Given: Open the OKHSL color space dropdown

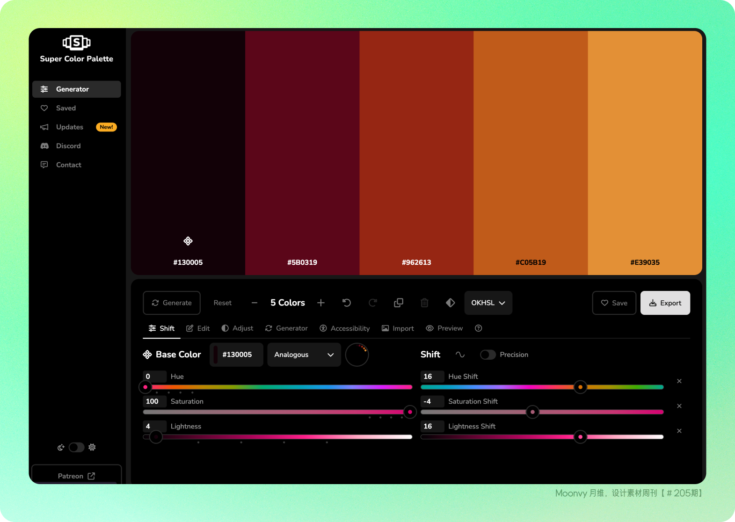Looking at the screenshot, I should [x=488, y=303].
